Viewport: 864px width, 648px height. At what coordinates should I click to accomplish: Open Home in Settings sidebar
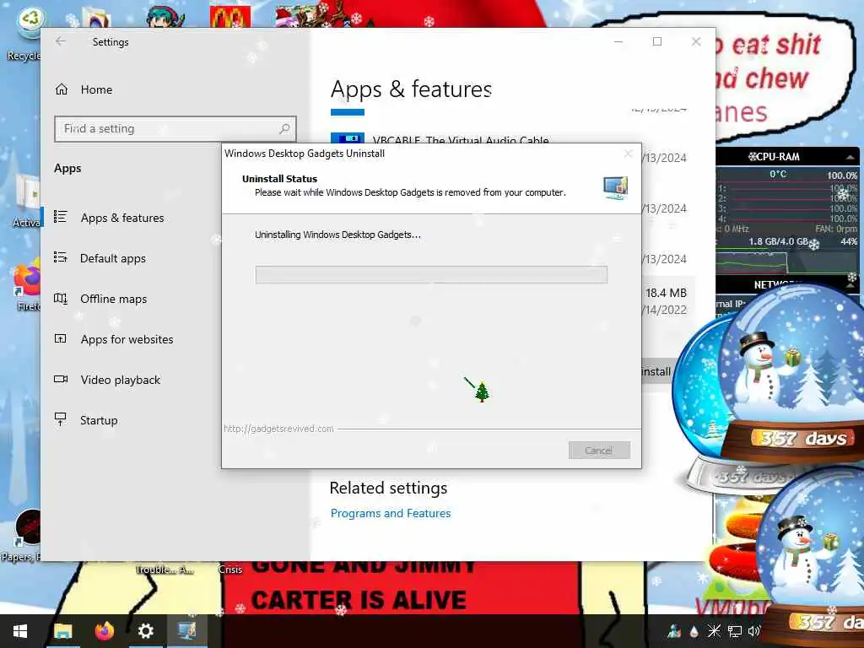[x=96, y=89]
